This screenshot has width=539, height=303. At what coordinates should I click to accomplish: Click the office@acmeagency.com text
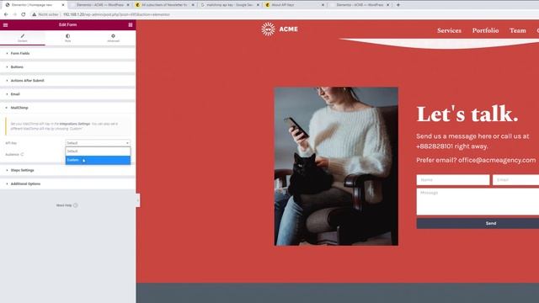tap(497, 160)
